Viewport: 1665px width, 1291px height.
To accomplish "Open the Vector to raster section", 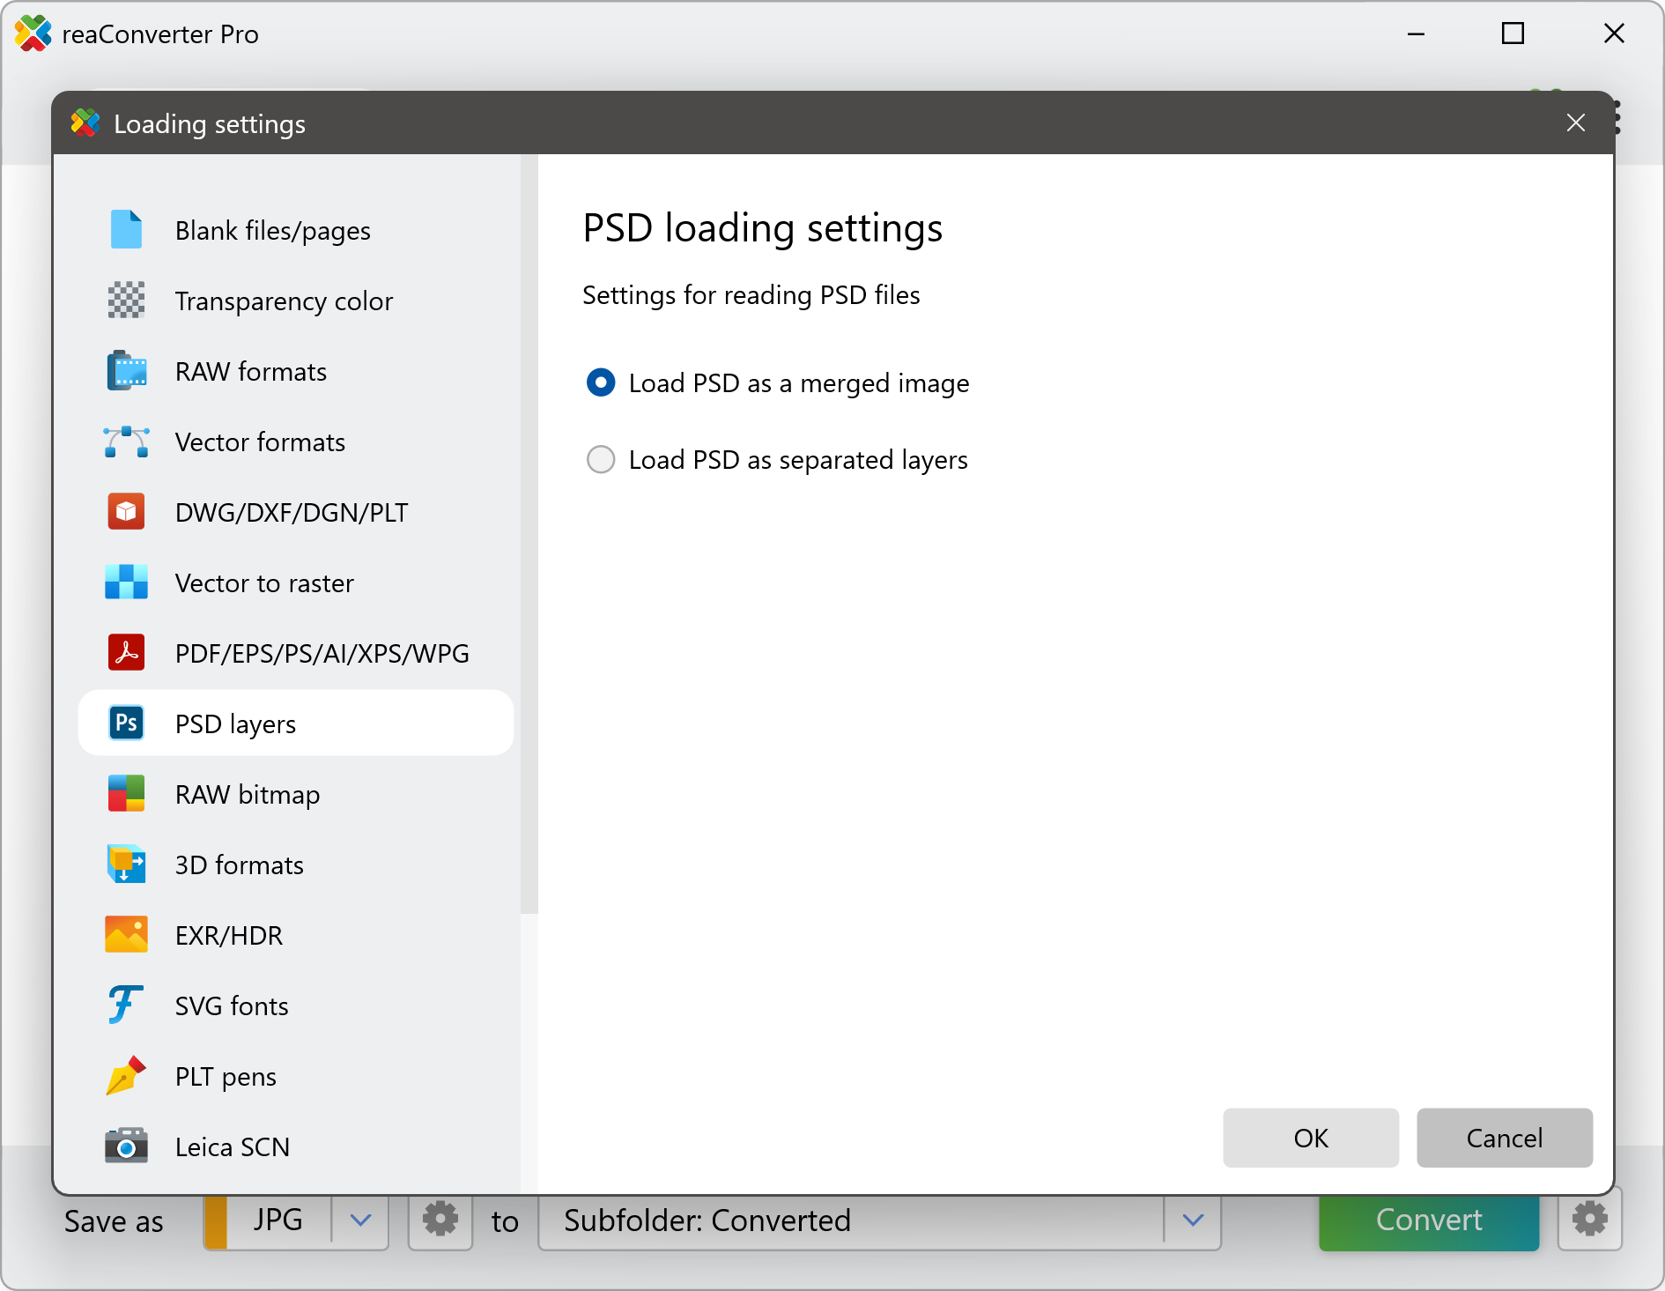I will coord(264,582).
